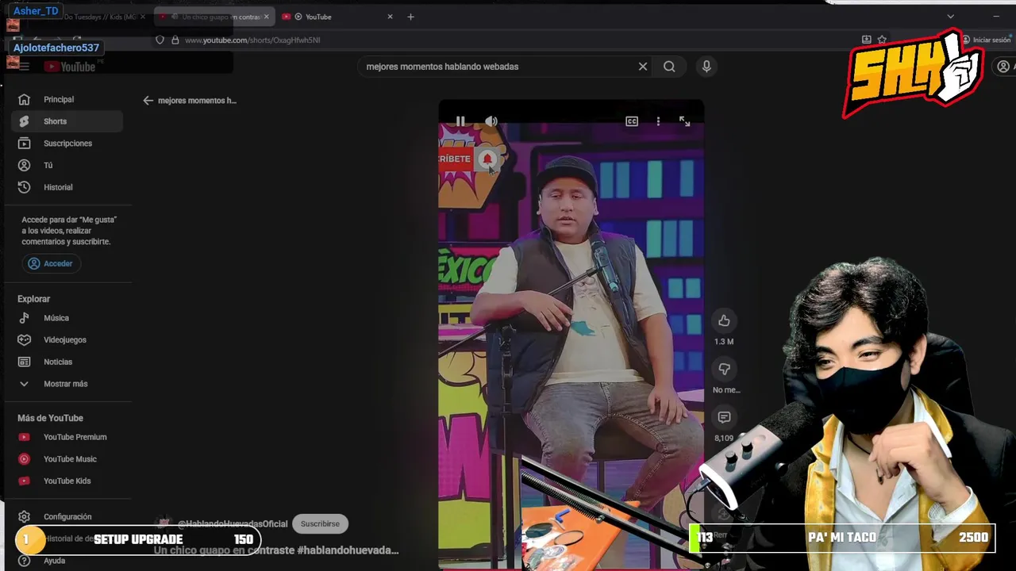Toggle closed captions on the Short

click(632, 121)
